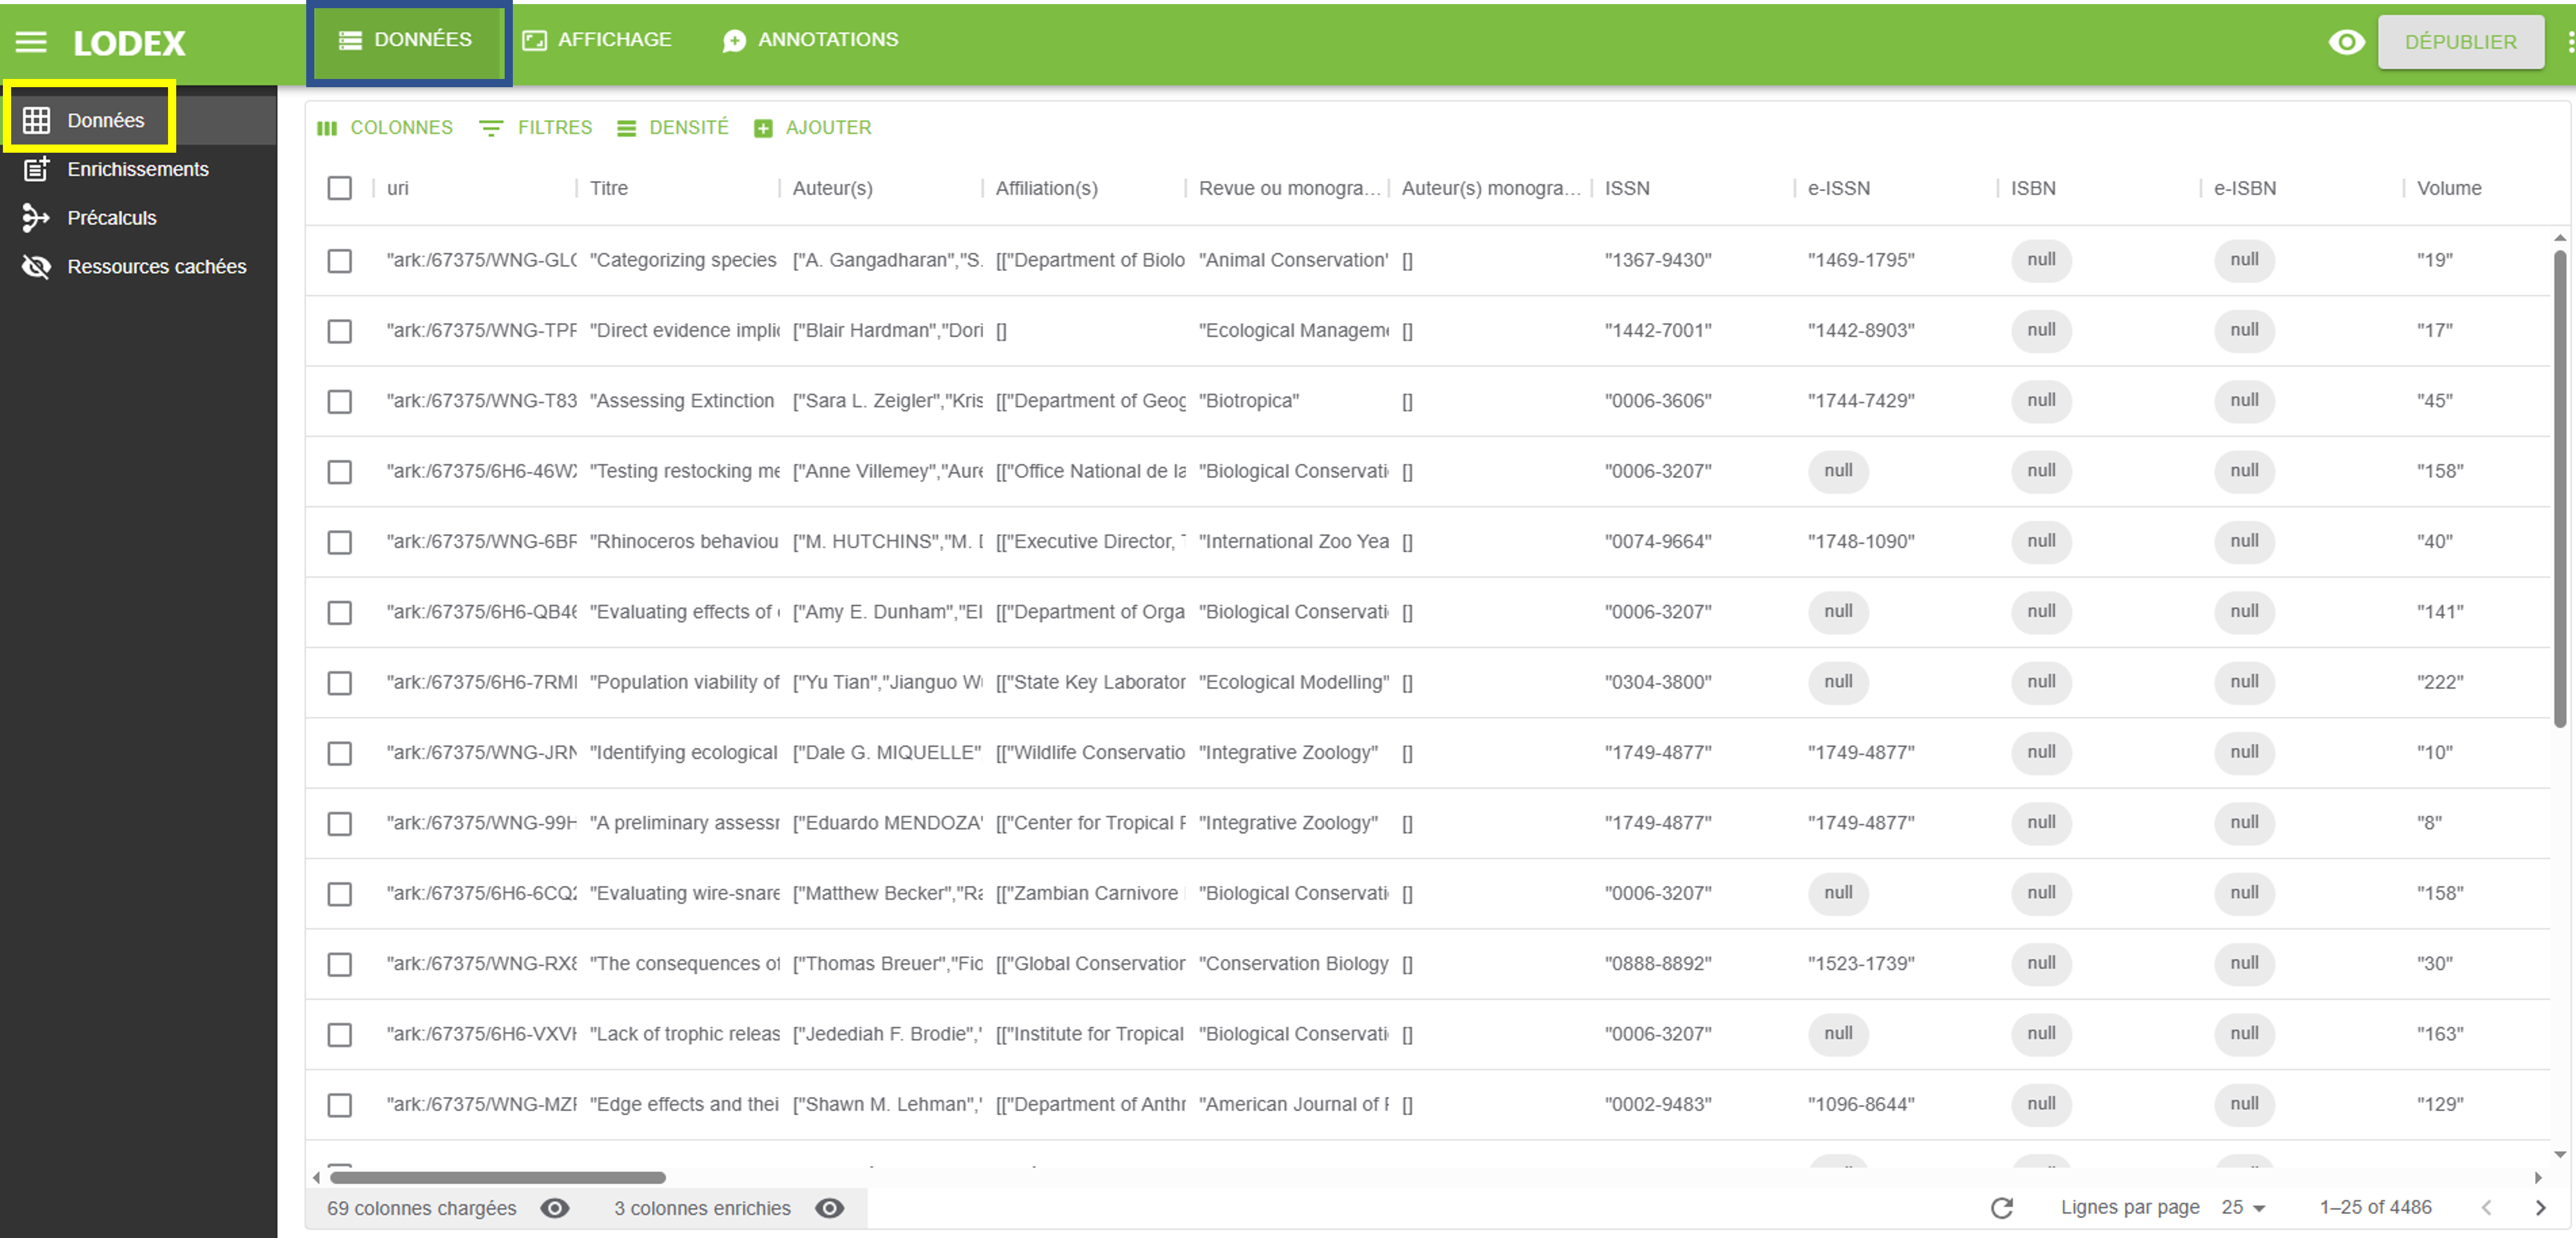The height and width of the screenshot is (1238, 2576).
Task: Toggle visibility of 3 colonnes enrichies
Action: coord(829,1208)
